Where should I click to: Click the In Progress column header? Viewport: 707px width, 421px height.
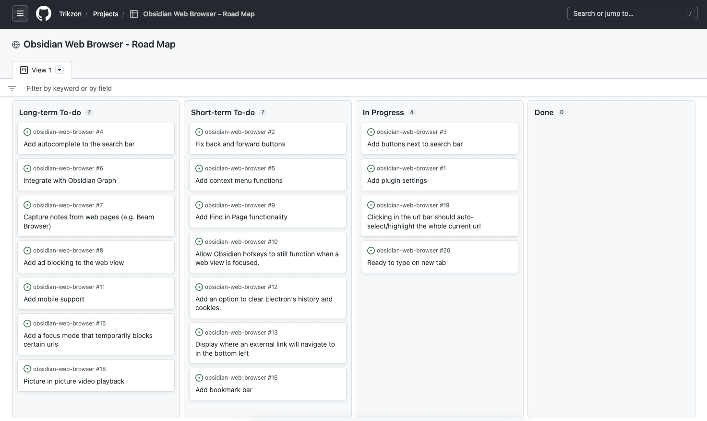point(383,112)
